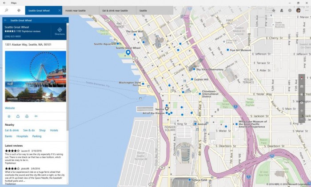The width and height of the screenshot is (311, 187).
Task: Open the directions icon beside search
Action: [19, 10]
